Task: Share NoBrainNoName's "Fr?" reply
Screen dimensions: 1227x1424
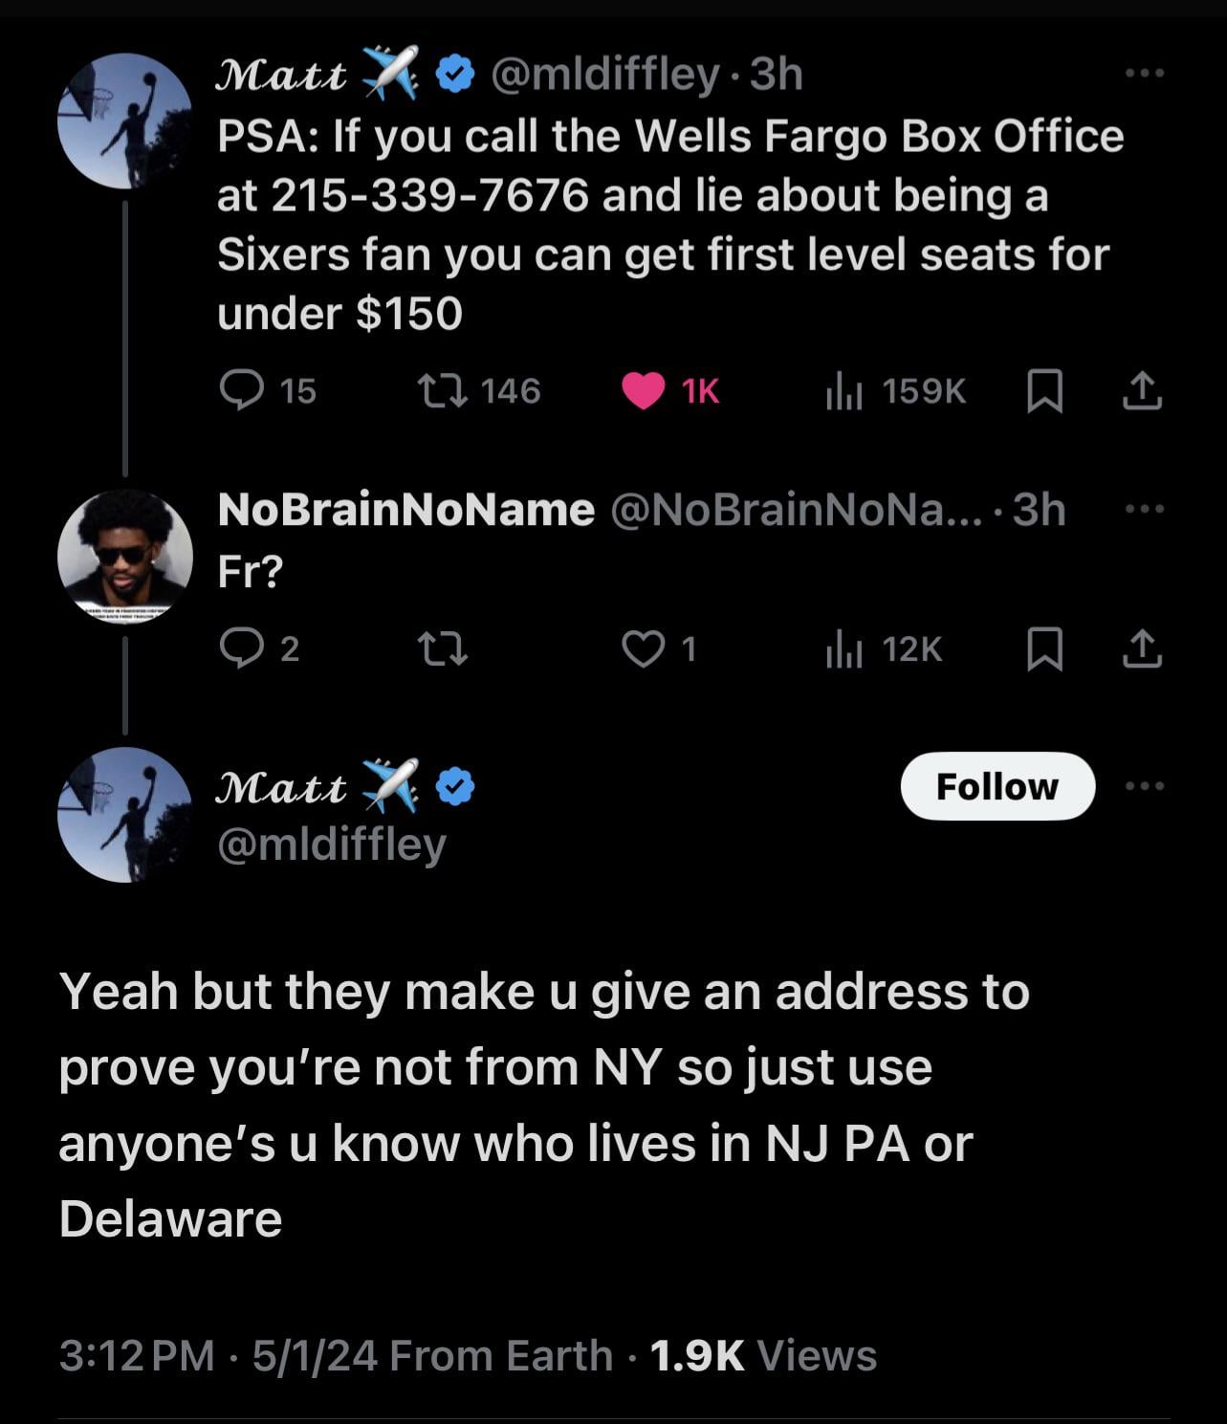Action: (x=1142, y=650)
